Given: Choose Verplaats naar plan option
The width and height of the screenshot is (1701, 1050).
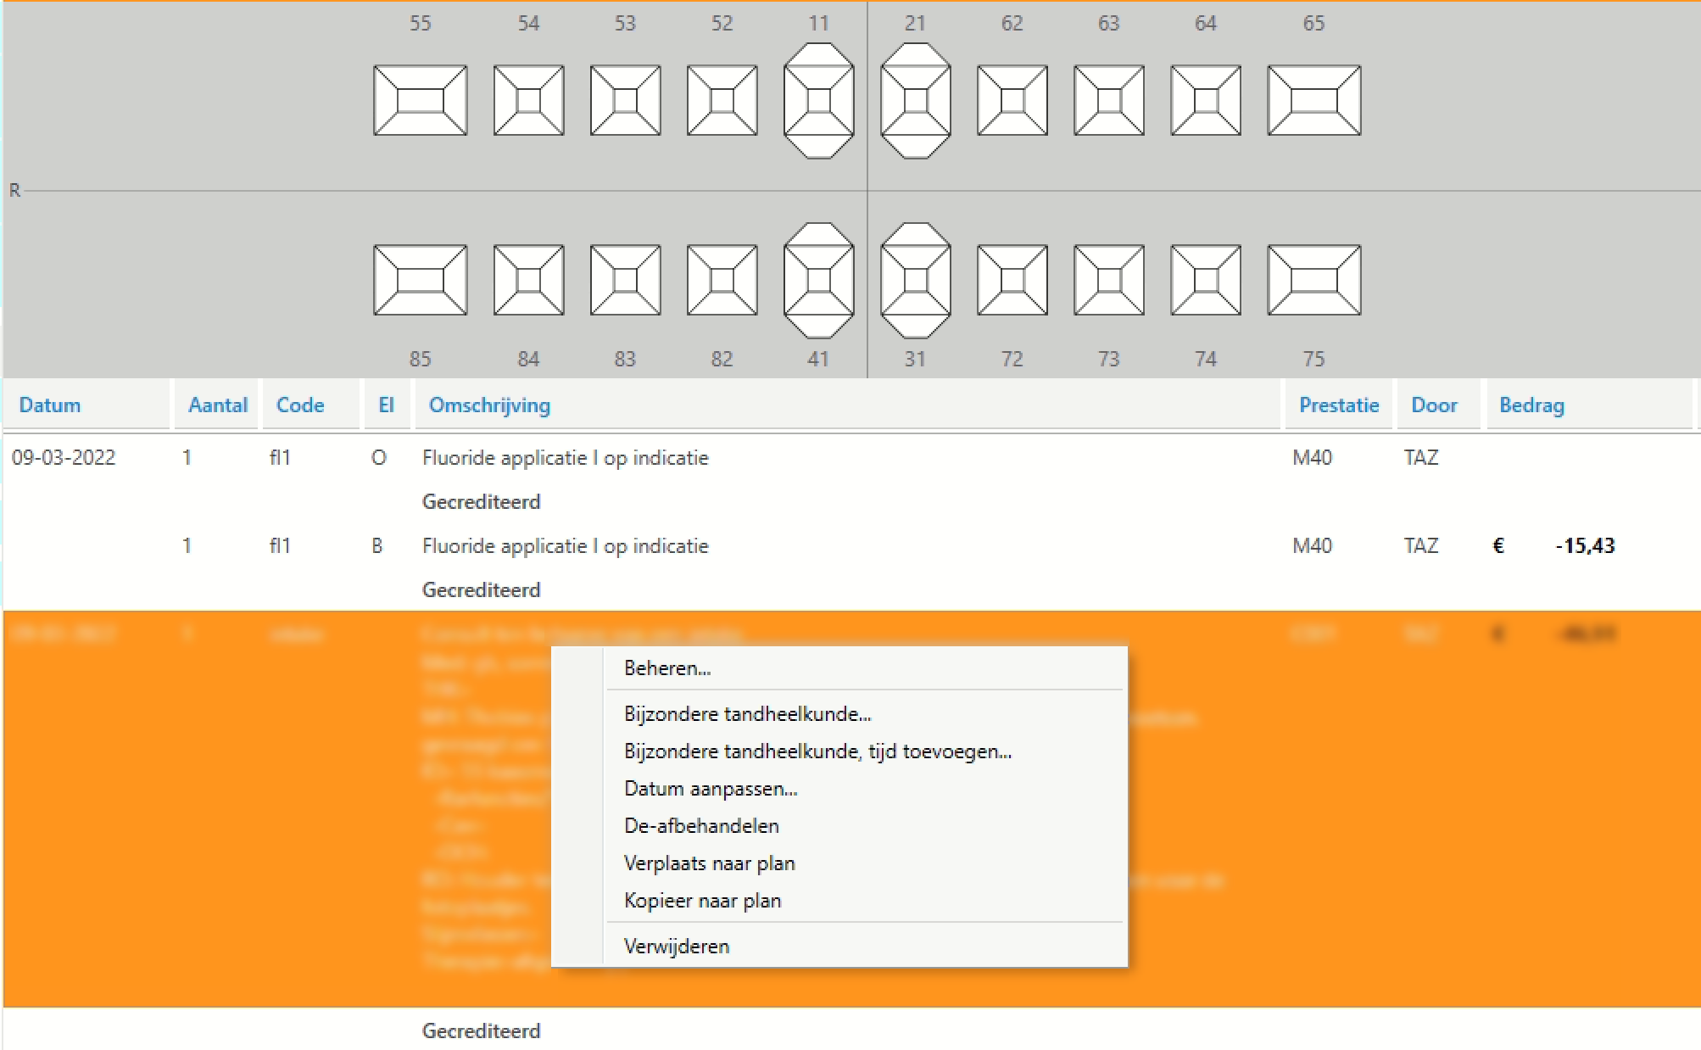Looking at the screenshot, I should coord(839,863).
